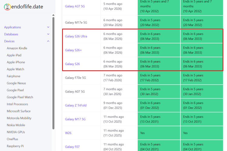The image size is (227, 151).
Task: Open the Devices sidebar category
Action: pyautogui.click(x=9, y=41)
